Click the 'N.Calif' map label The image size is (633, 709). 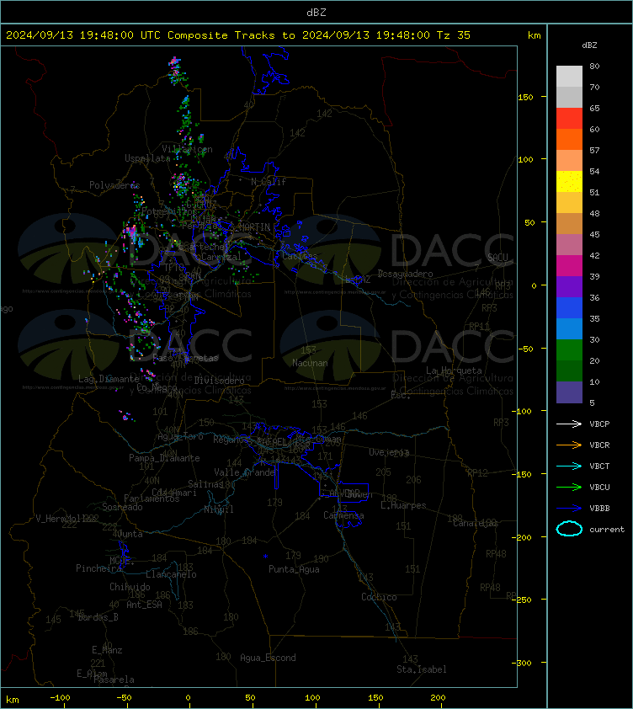[269, 182]
